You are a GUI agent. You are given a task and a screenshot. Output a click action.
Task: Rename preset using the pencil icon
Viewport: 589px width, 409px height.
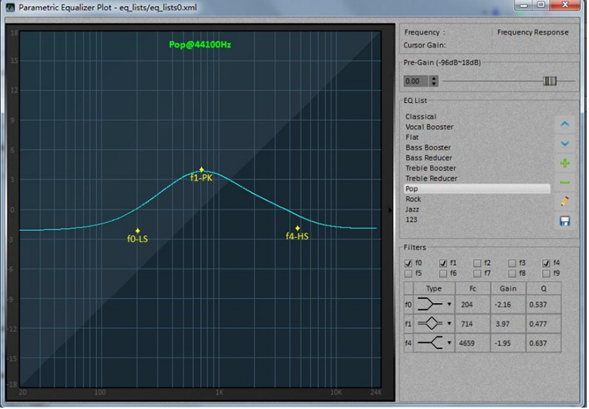tap(565, 200)
